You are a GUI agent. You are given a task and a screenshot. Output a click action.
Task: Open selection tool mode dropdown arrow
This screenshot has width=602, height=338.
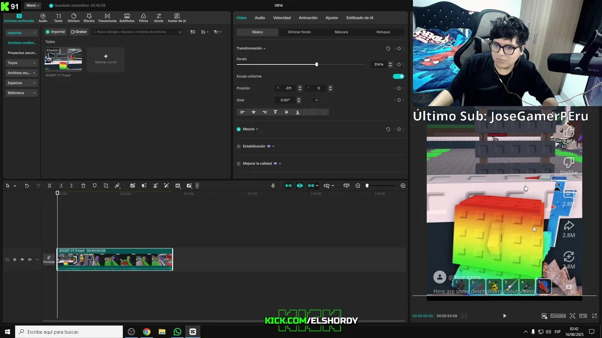(15, 186)
